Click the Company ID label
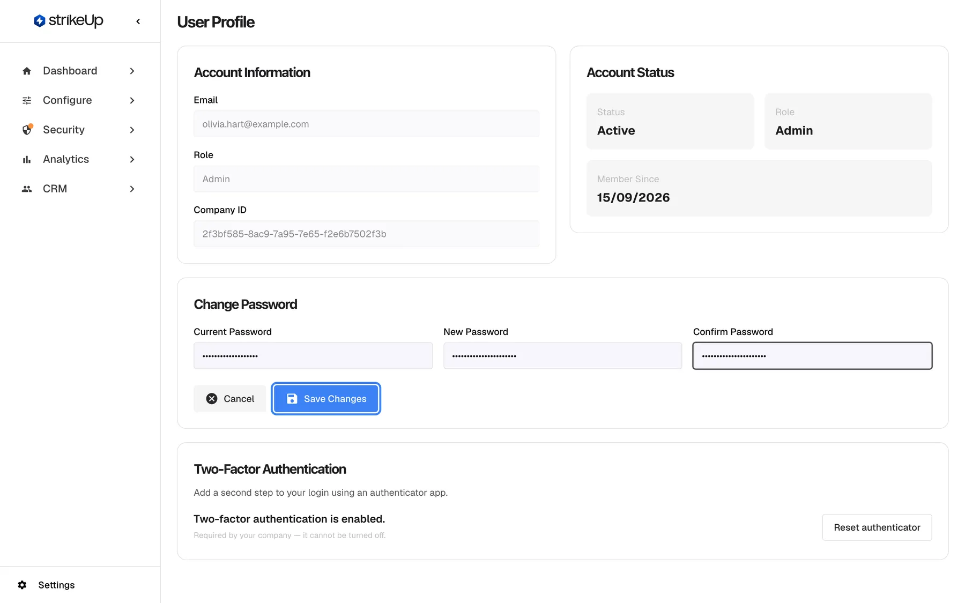This screenshot has height=603, width=965. [220, 210]
